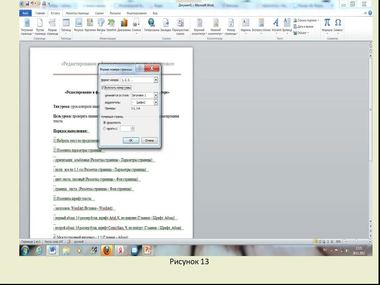This screenshot has width=380, height=285.
Task: Launch Internet Explorer from taskbar
Action: (x=39, y=250)
